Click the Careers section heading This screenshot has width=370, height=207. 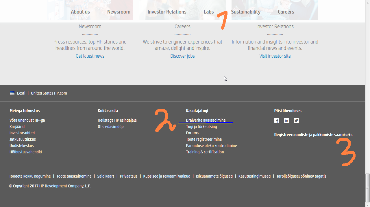click(x=182, y=27)
